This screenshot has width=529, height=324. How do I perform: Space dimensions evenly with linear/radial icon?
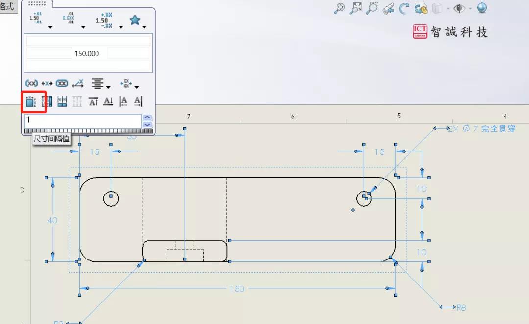point(47,101)
